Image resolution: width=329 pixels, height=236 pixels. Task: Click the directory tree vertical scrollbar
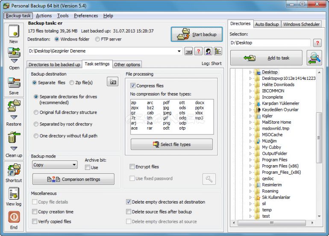point(319,138)
